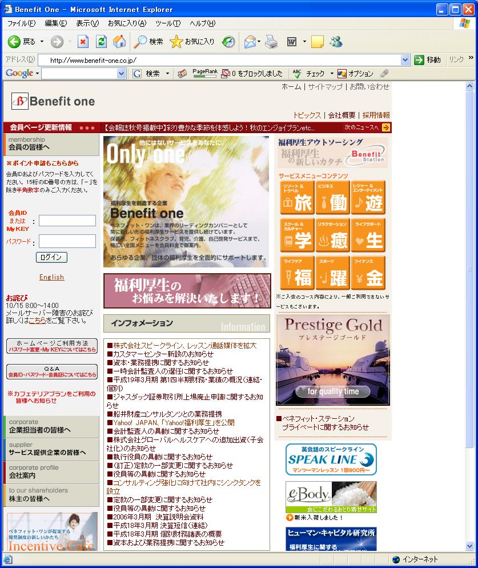Screen dimensions: 478x568
Task: Open the leisure (遊) service tile
Action: [368, 198]
